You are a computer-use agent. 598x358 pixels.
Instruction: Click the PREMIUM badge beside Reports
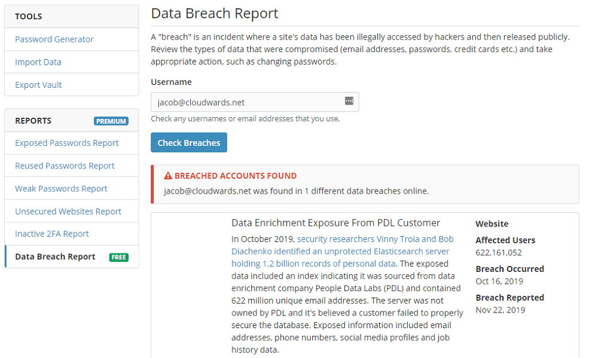pos(111,121)
